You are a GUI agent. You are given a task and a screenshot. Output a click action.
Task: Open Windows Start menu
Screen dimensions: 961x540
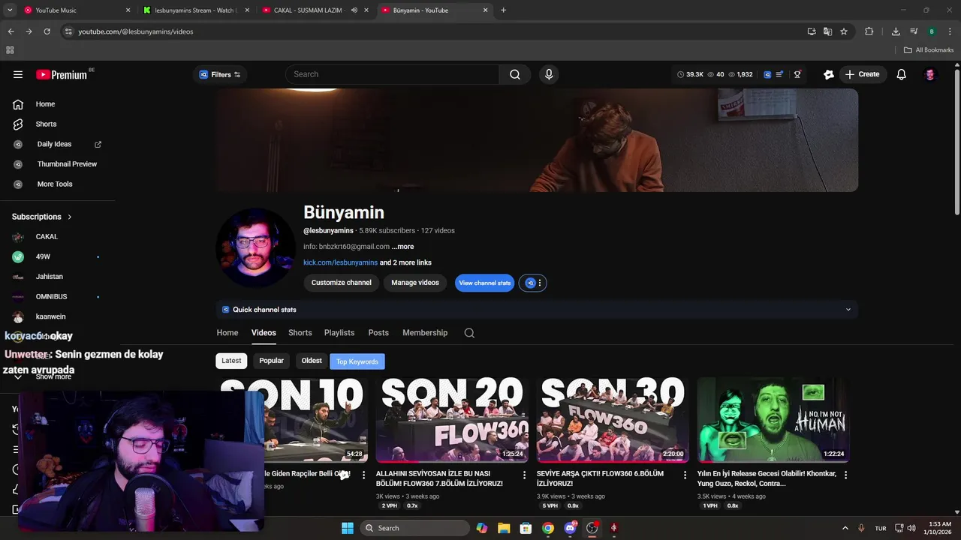(x=348, y=528)
